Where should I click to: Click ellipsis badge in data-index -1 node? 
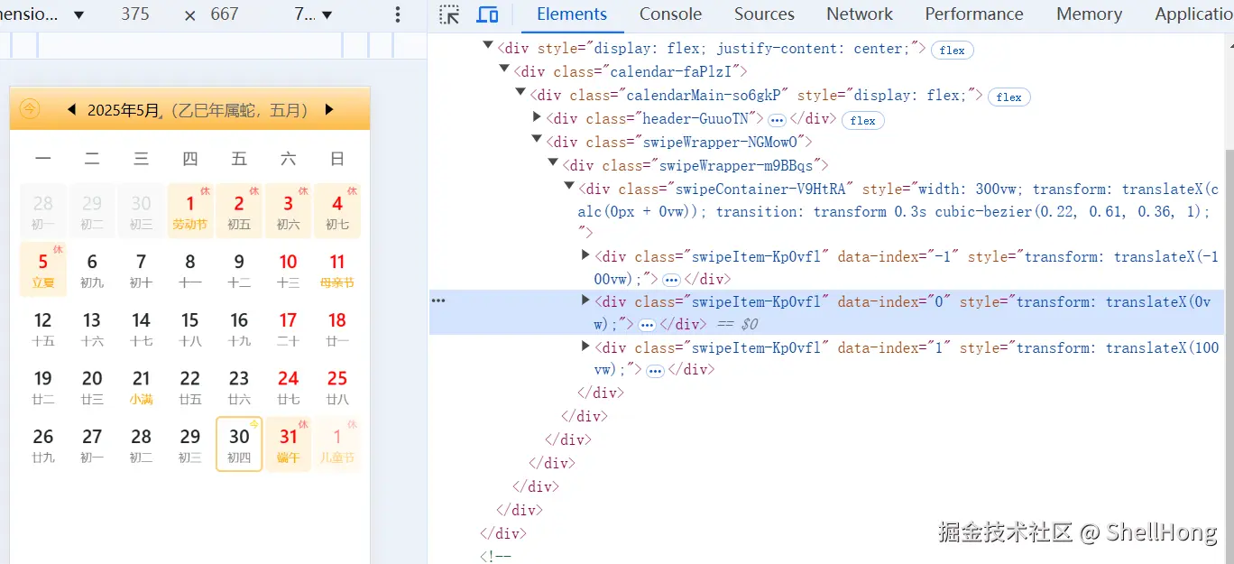(x=671, y=280)
